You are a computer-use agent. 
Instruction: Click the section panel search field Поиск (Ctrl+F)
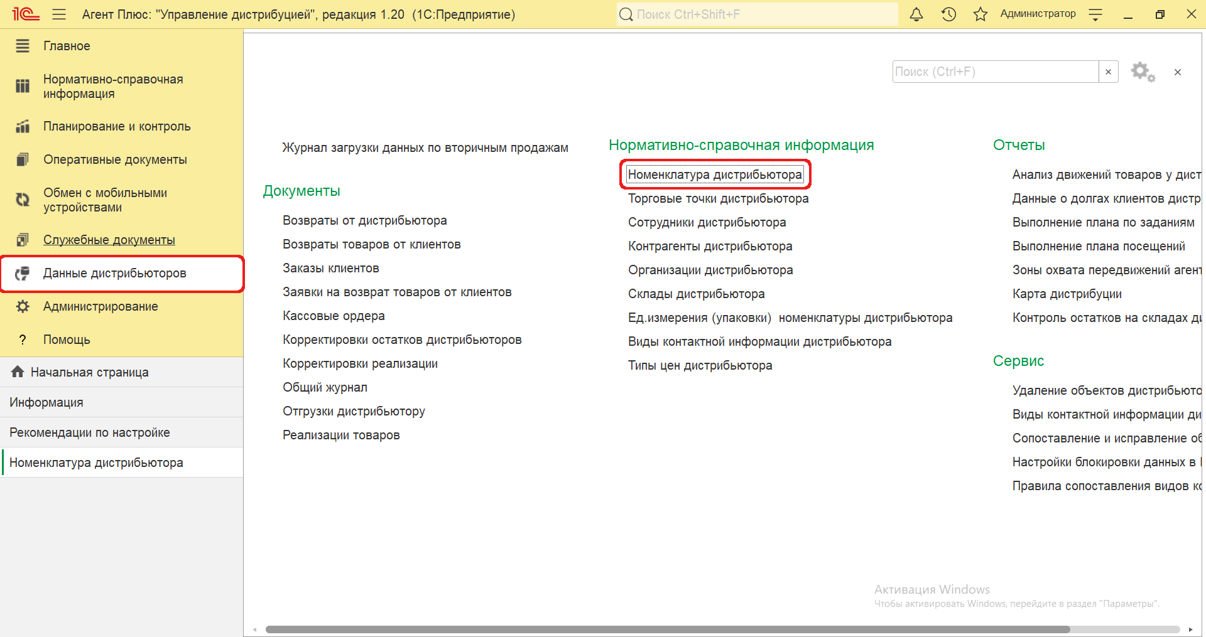click(x=996, y=72)
